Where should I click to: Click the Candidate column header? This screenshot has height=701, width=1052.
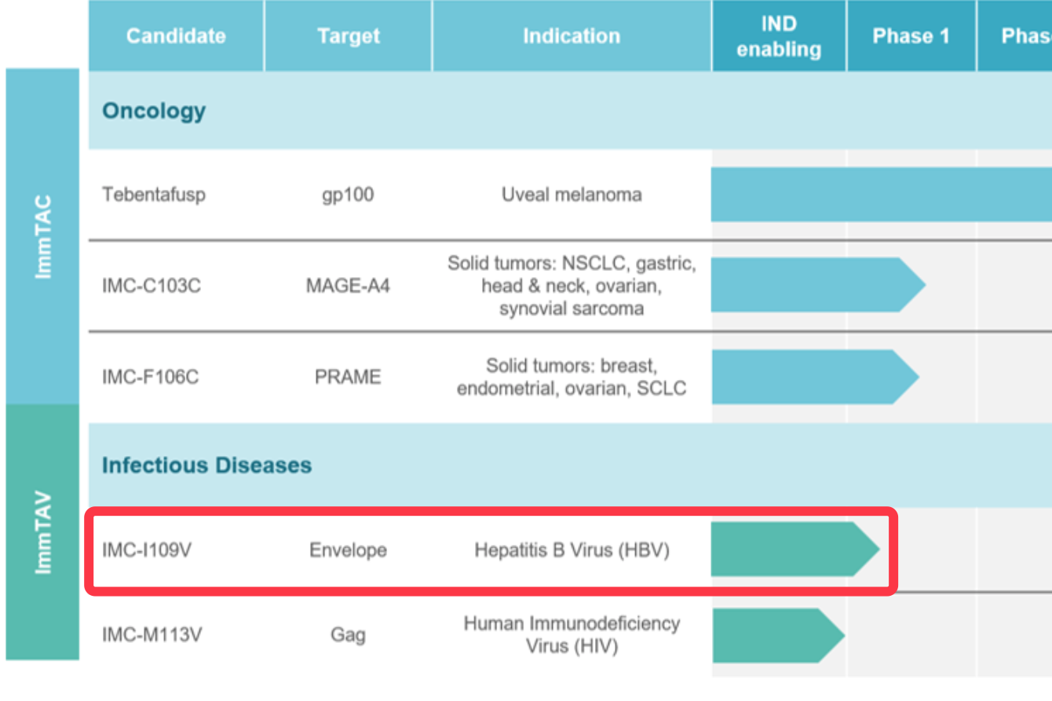pos(176,36)
